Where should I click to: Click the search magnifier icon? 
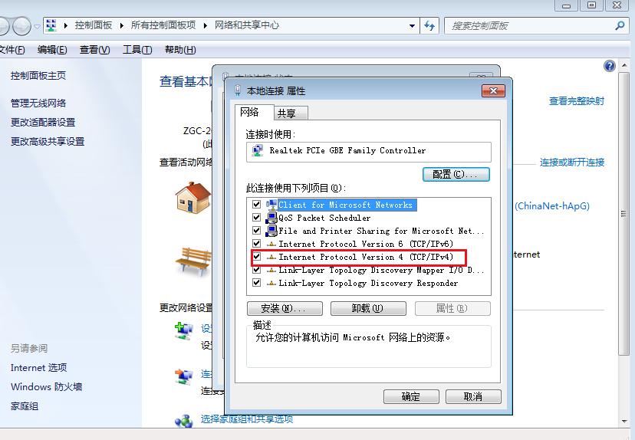620,26
